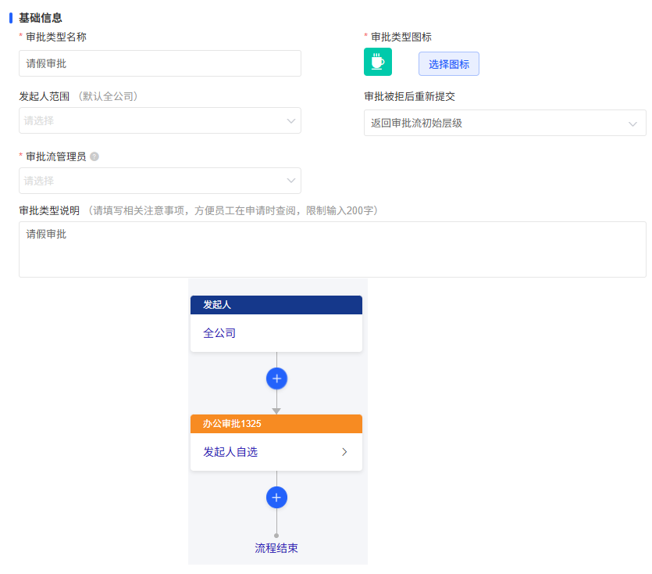652x574 pixels.
Task: Open the 发起人范围 dropdown
Action: (159, 120)
